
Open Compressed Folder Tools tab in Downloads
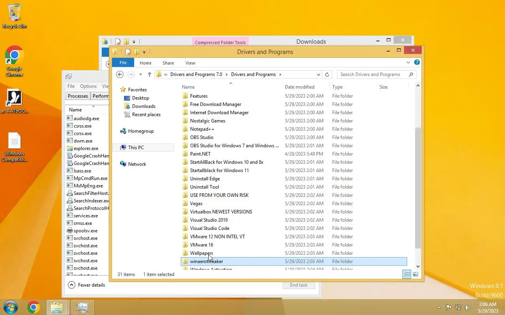coord(220,42)
